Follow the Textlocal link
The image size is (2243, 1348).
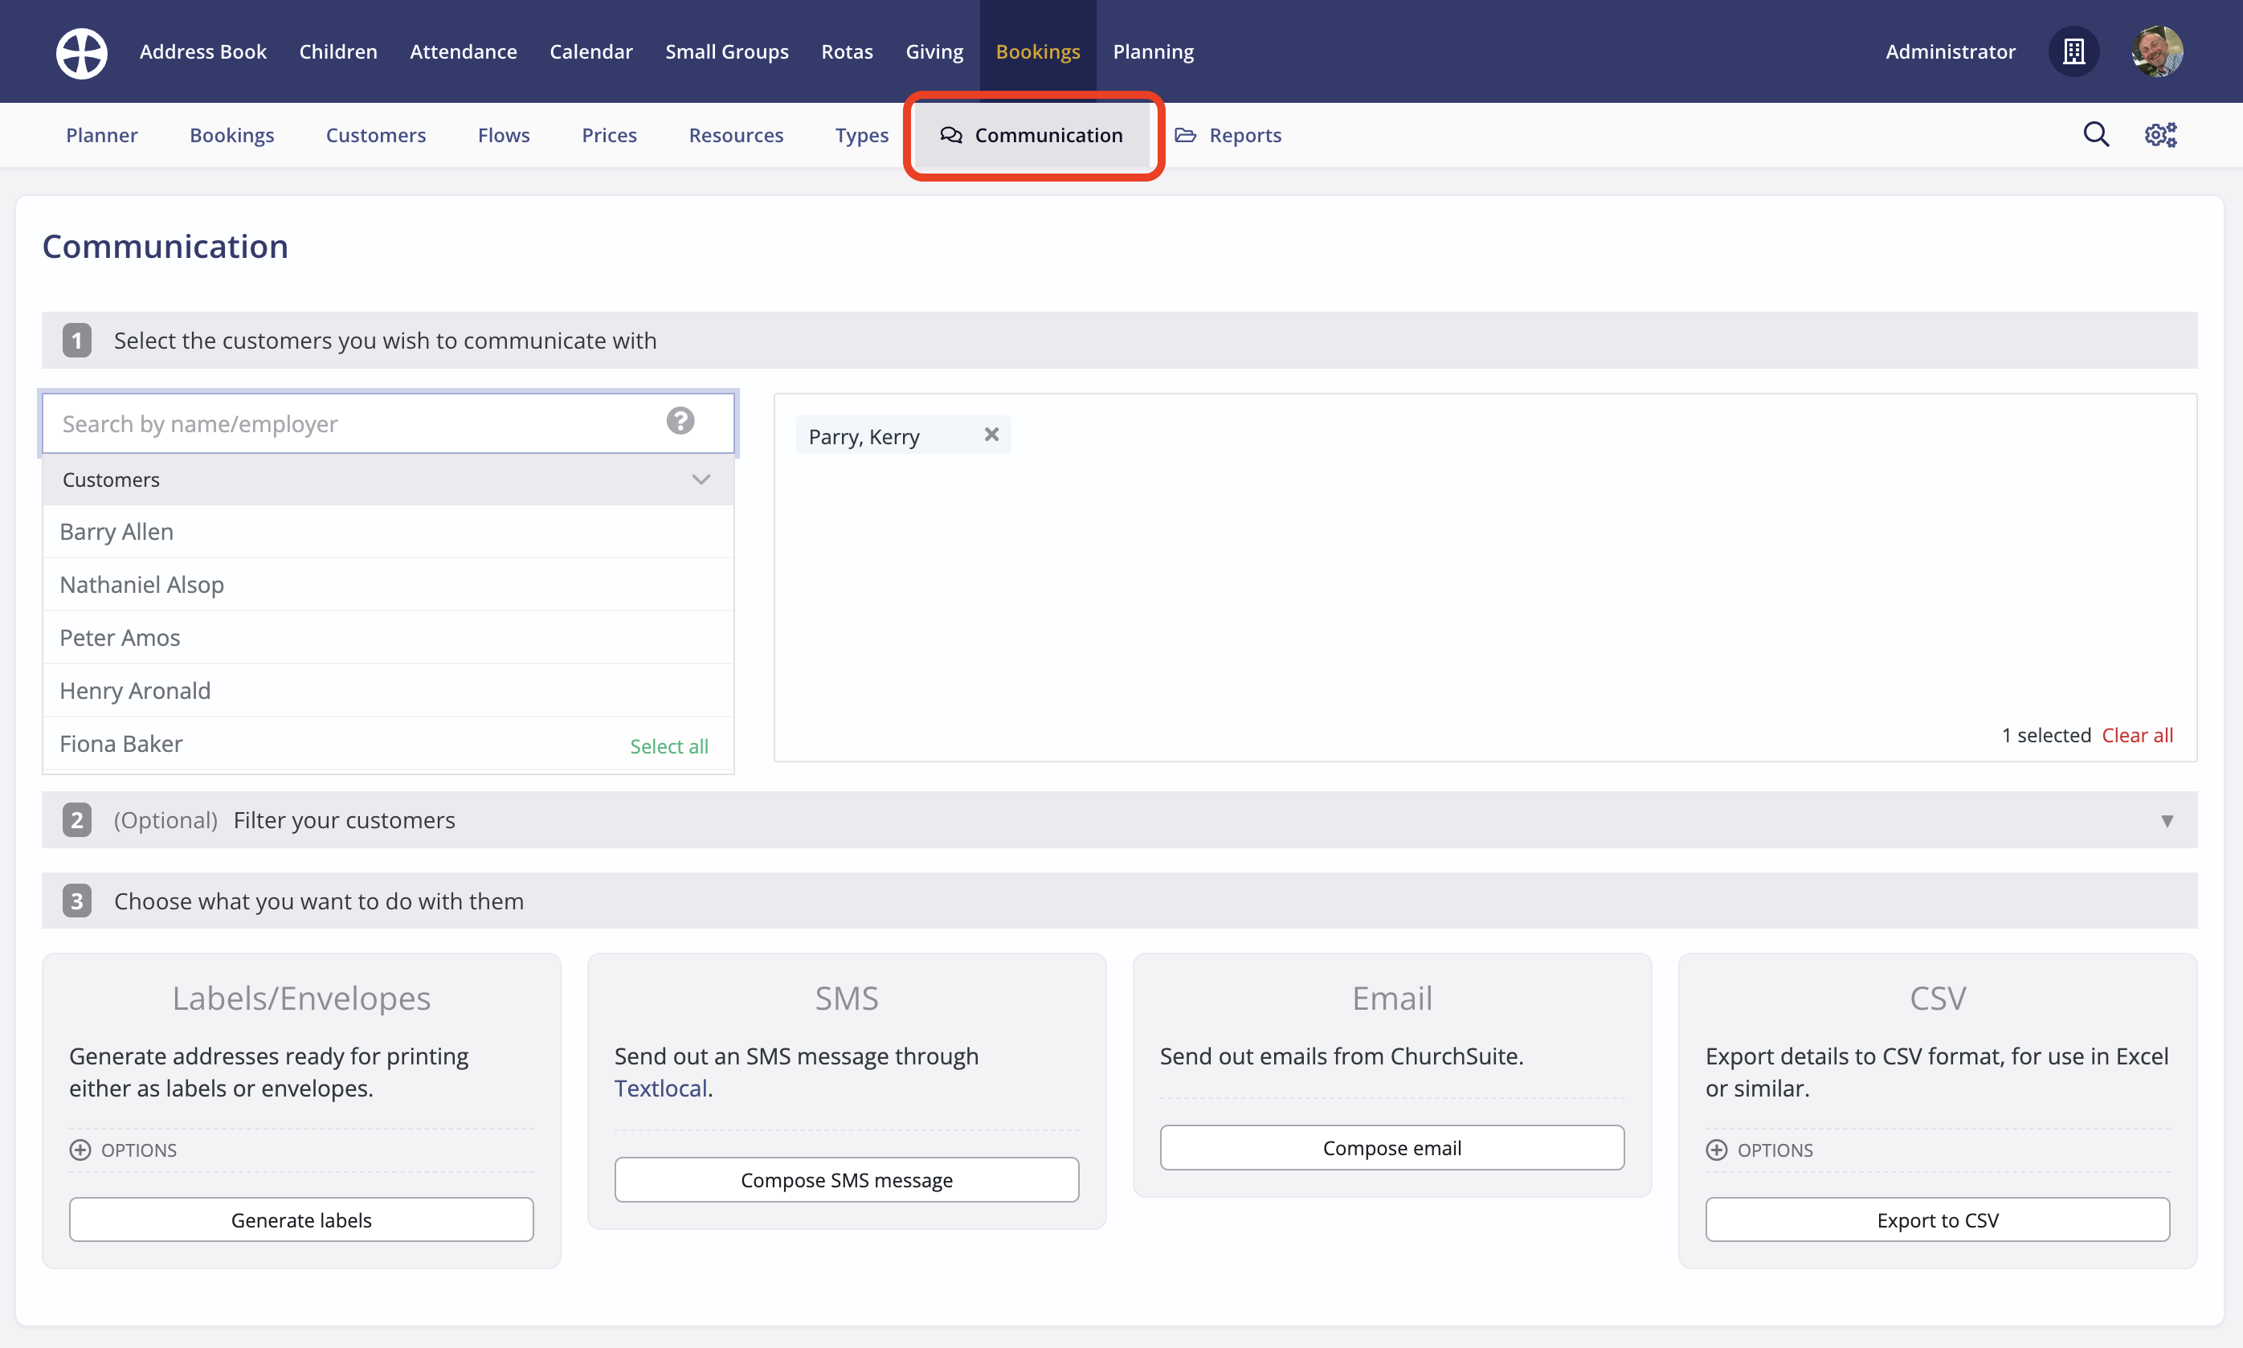click(x=660, y=1089)
